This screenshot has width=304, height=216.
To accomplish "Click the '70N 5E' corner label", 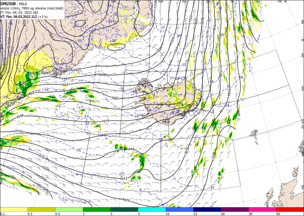I will tap(282, 2).
